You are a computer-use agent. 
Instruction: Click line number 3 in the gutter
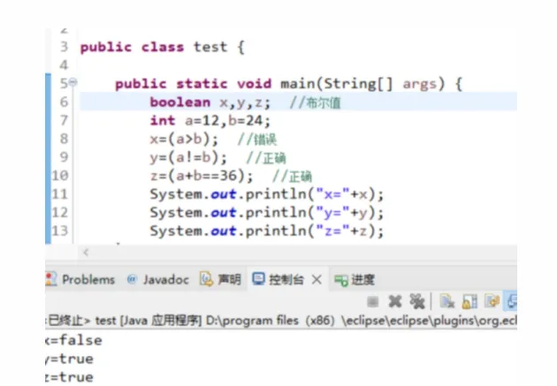click(x=64, y=47)
